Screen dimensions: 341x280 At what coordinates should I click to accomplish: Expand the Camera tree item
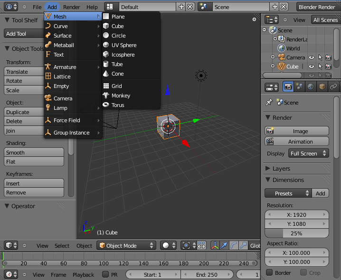(273, 57)
